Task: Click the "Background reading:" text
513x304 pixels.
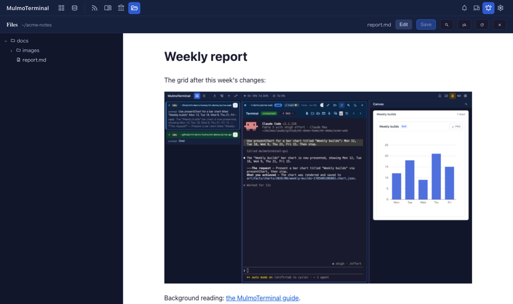Action: tap(194, 298)
